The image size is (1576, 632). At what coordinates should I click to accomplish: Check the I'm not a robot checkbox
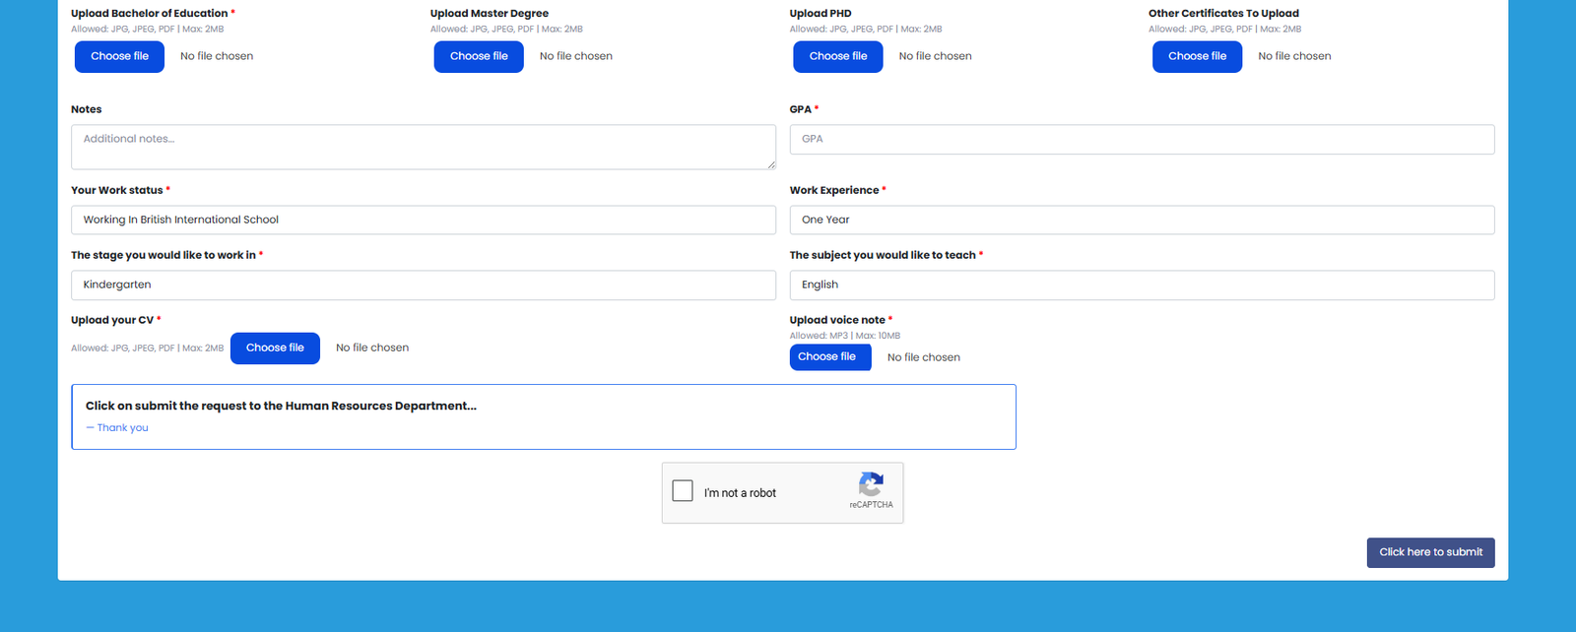[683, 491]
